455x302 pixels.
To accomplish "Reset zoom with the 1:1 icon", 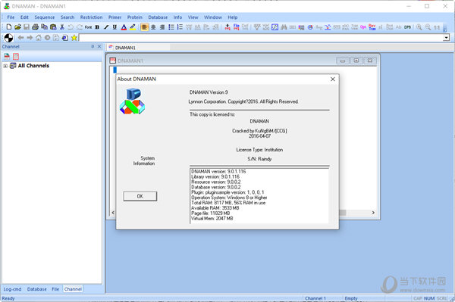I will pos(437,27).
